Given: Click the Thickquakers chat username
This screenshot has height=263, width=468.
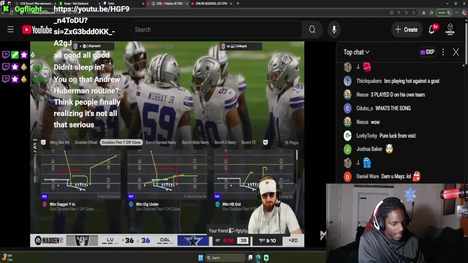Looking at the screenshot, I should point(369,81).
